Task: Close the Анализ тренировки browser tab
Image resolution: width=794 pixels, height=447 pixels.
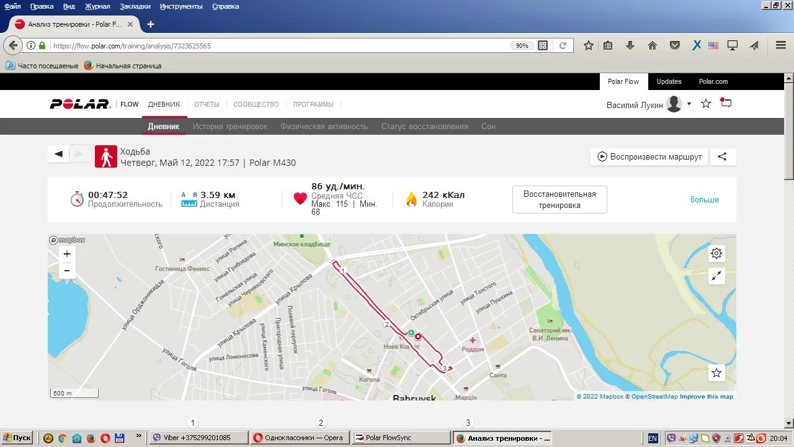Action: click(x=130, y=24)
